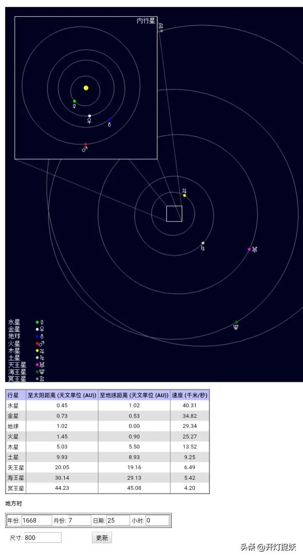Select the blue Earth dot in the inset
The image size is (303, 558).
110,119
